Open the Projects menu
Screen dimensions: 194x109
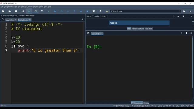tap(36, 7)
